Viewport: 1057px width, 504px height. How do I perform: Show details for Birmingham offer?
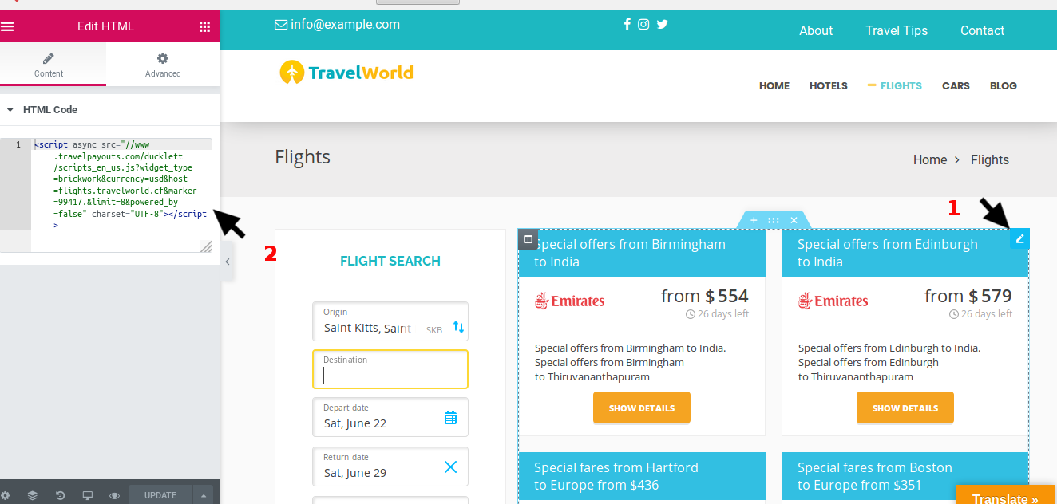tap(641, 408)
